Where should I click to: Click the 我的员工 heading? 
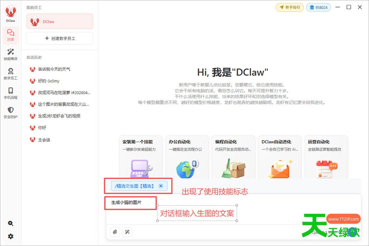(x=34, y=8)
